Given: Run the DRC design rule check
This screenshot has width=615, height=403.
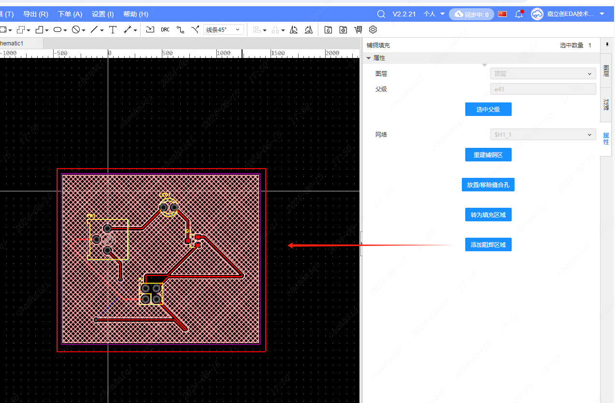Looking at the screenshot, I should click(x=165, y=30).
